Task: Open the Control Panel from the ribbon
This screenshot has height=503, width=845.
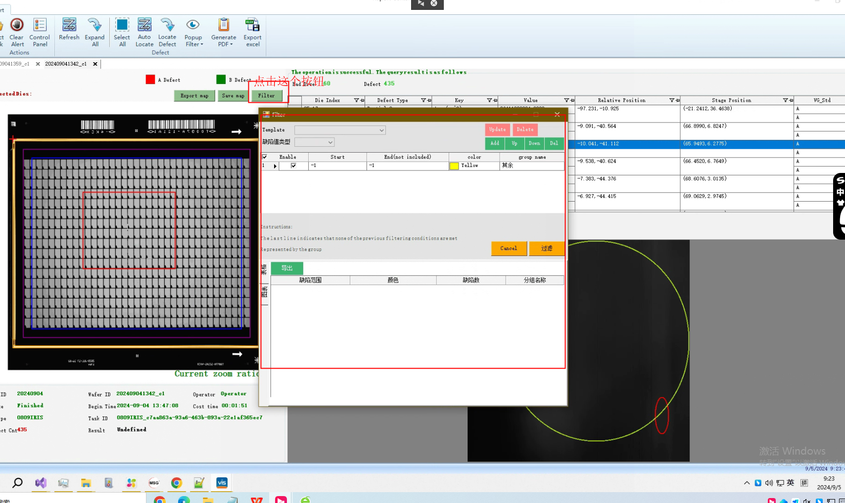Action: 40,33
